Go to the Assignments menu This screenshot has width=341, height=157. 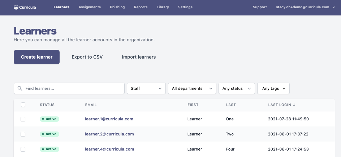(x=90, y=7)
